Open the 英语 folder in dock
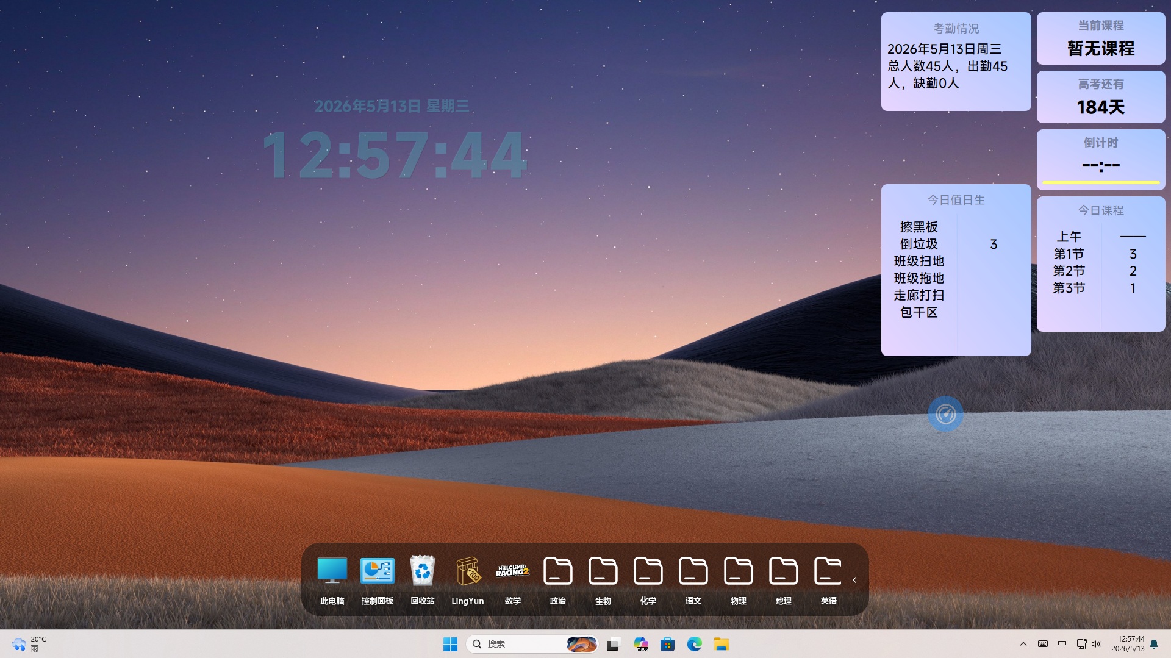 coord(828,580)
